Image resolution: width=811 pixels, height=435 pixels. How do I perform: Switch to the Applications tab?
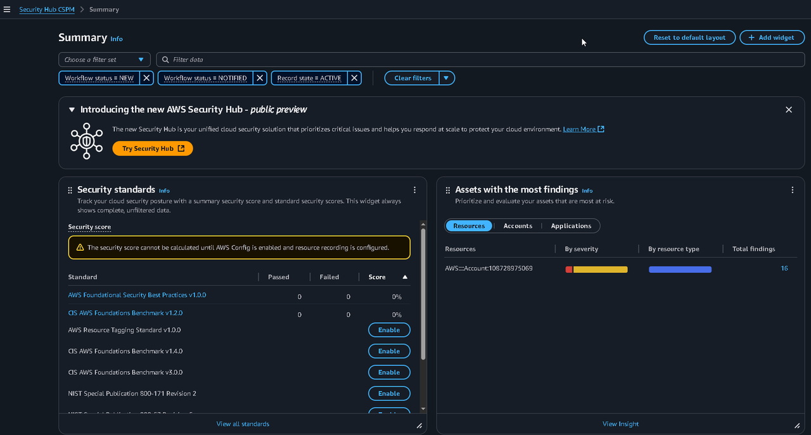[x=571, y=226]
